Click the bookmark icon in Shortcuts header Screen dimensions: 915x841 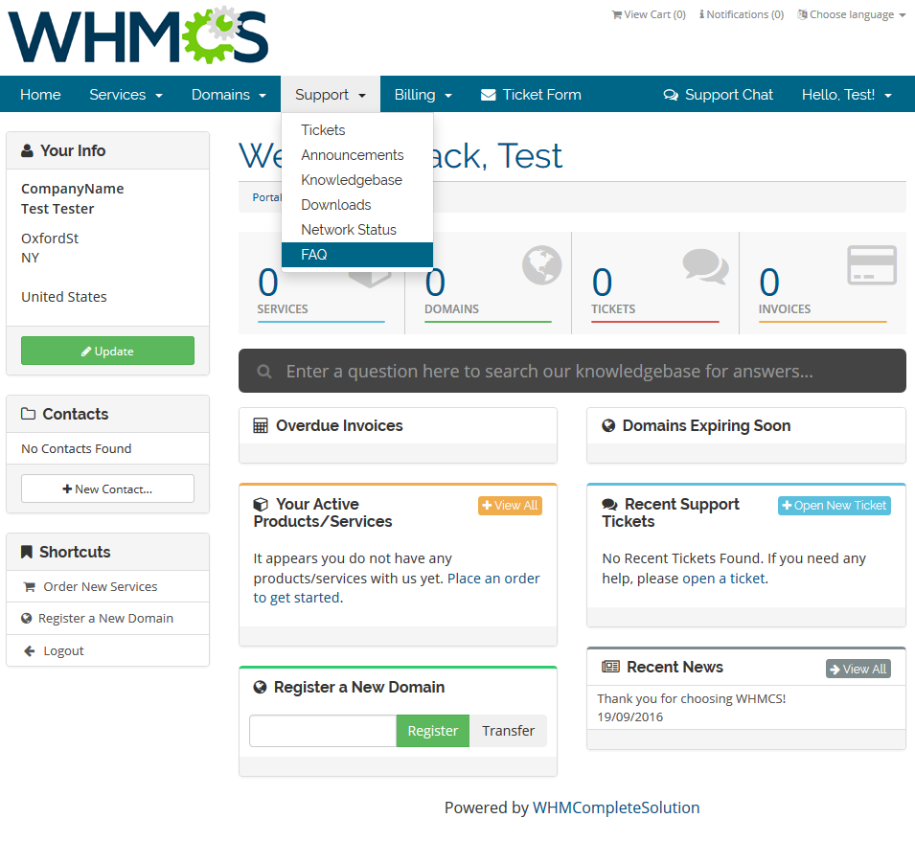pyautogui.click(x=26, y=552)
